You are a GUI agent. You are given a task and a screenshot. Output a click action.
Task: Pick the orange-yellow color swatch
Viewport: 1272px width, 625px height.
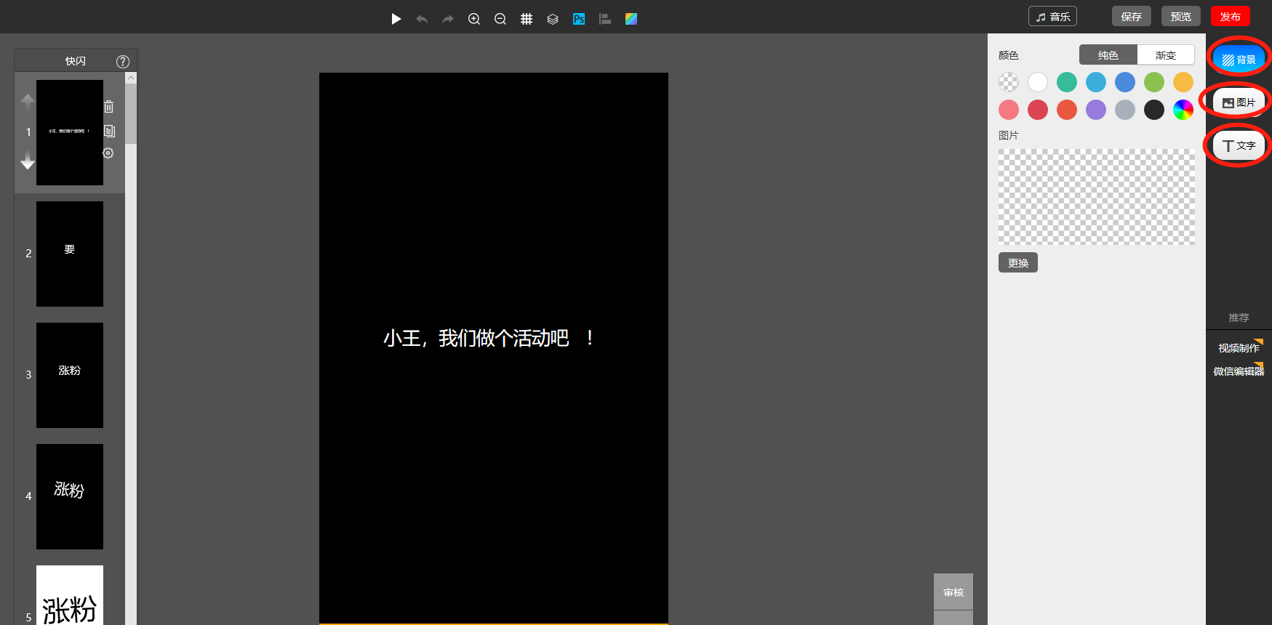tap(1183, 82)
